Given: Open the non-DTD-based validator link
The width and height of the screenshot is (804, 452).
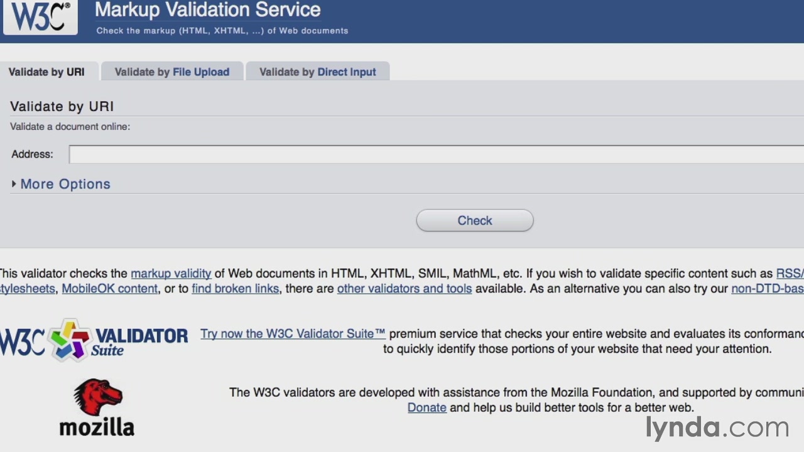Looking at the screenshot, I should pos(768,289).
